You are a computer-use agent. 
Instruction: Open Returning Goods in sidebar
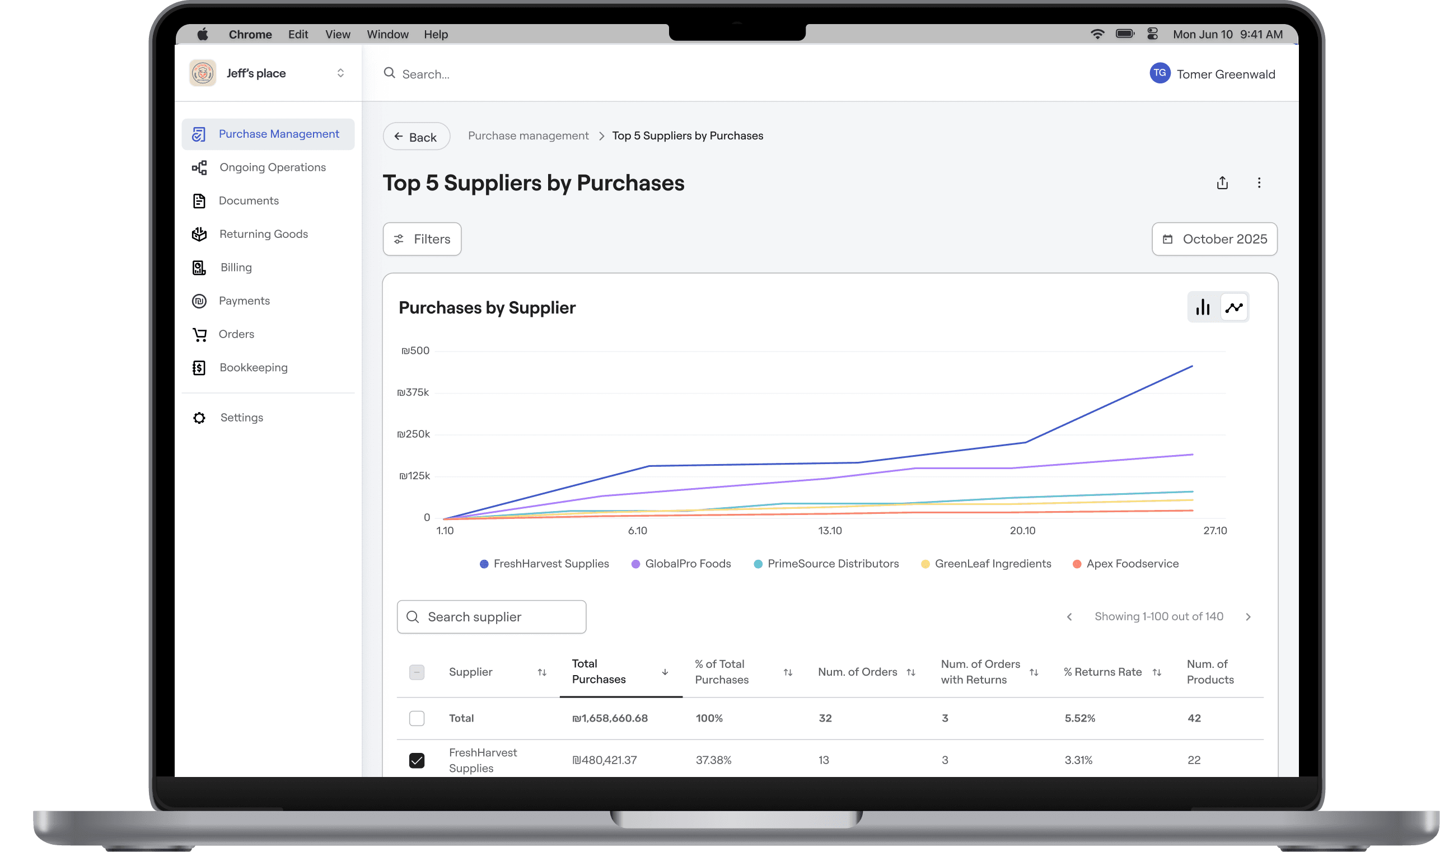pyautogui.click(x=264, y=233)
